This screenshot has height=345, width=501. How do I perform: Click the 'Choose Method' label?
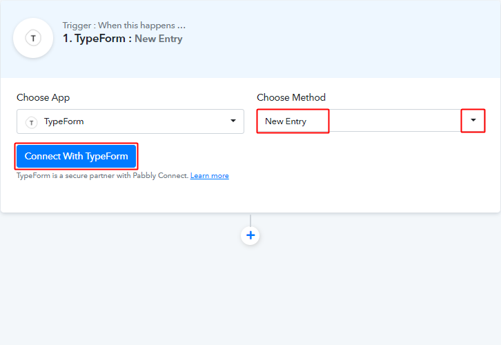[291, 97]
